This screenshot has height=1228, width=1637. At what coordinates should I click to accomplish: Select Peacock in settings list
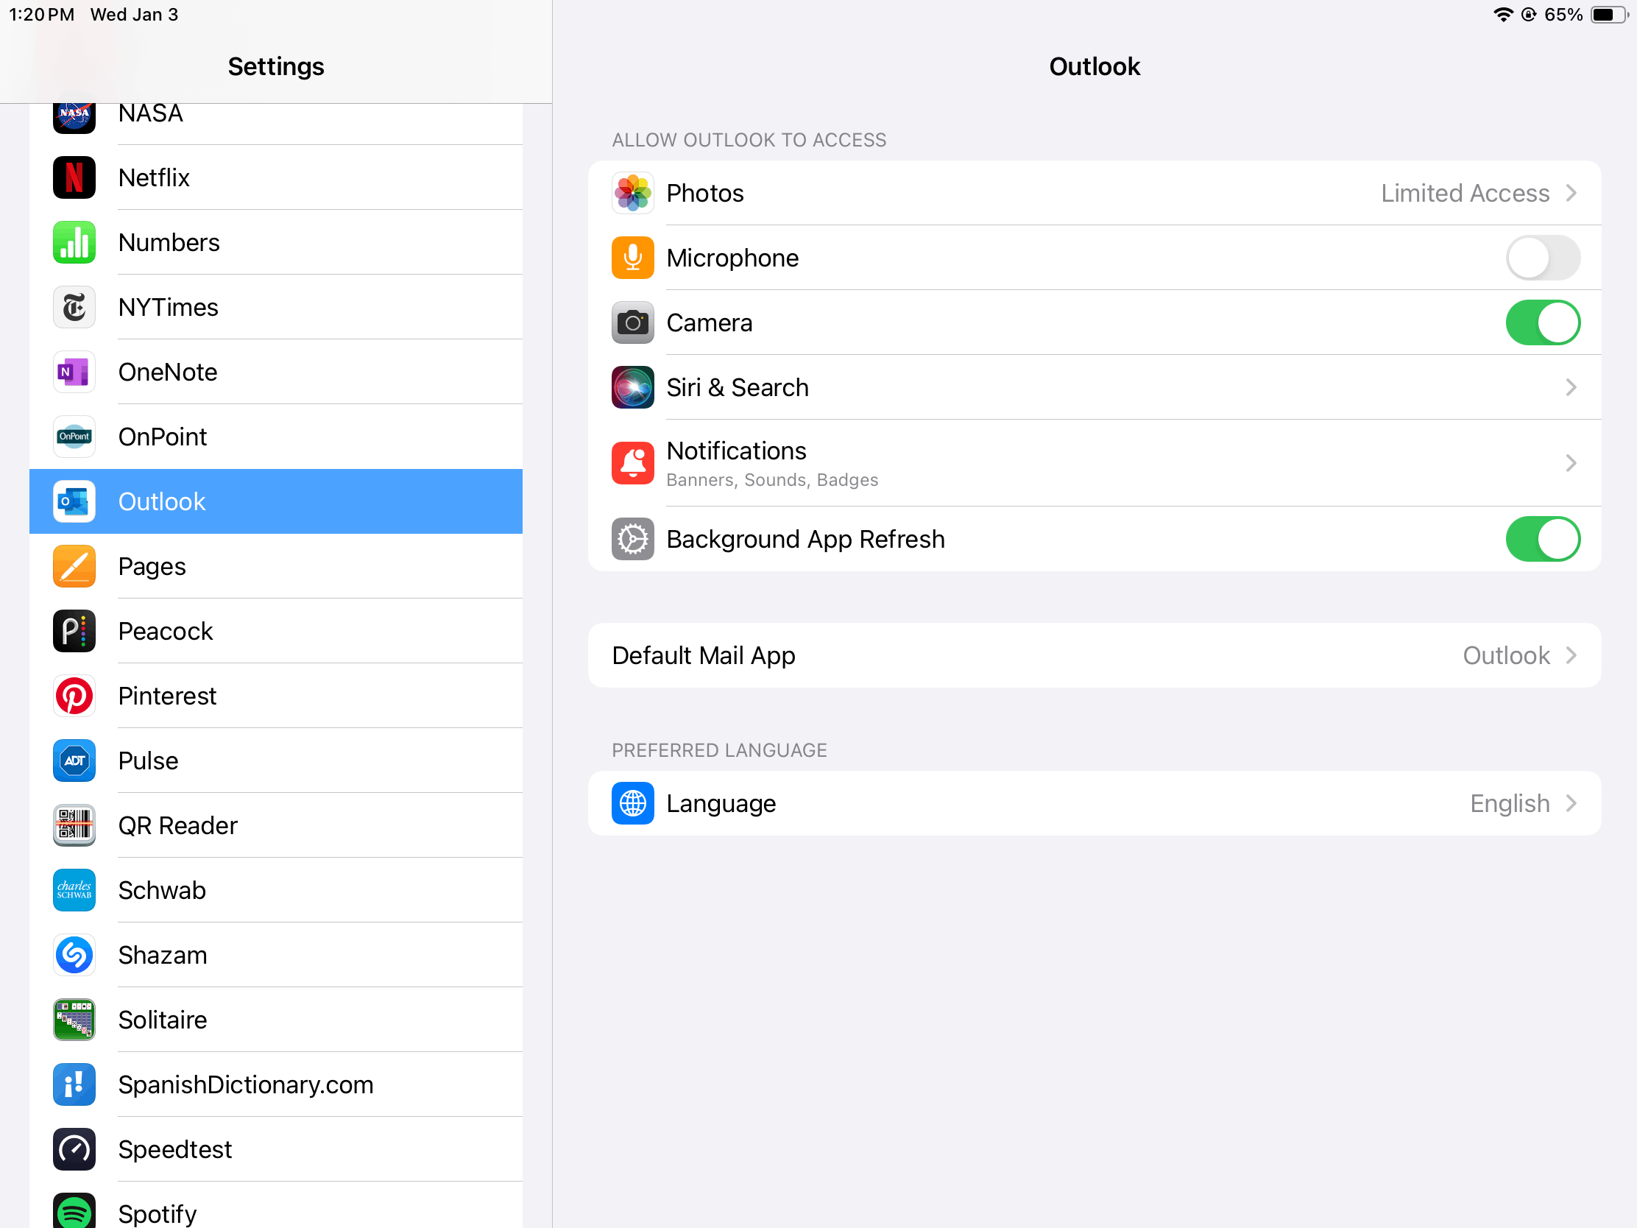(276, 631)
